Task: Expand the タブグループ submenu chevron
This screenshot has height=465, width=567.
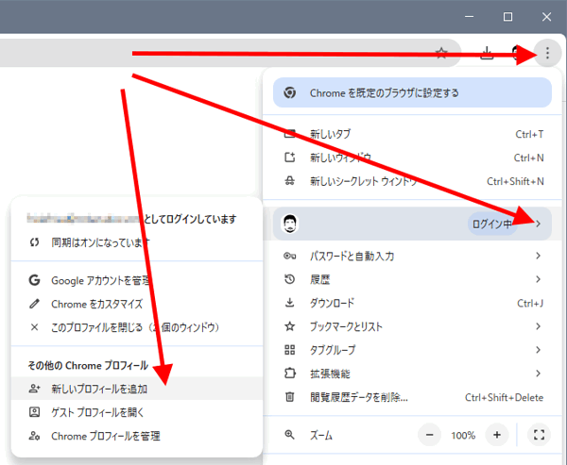Action: tap(538, 350)
